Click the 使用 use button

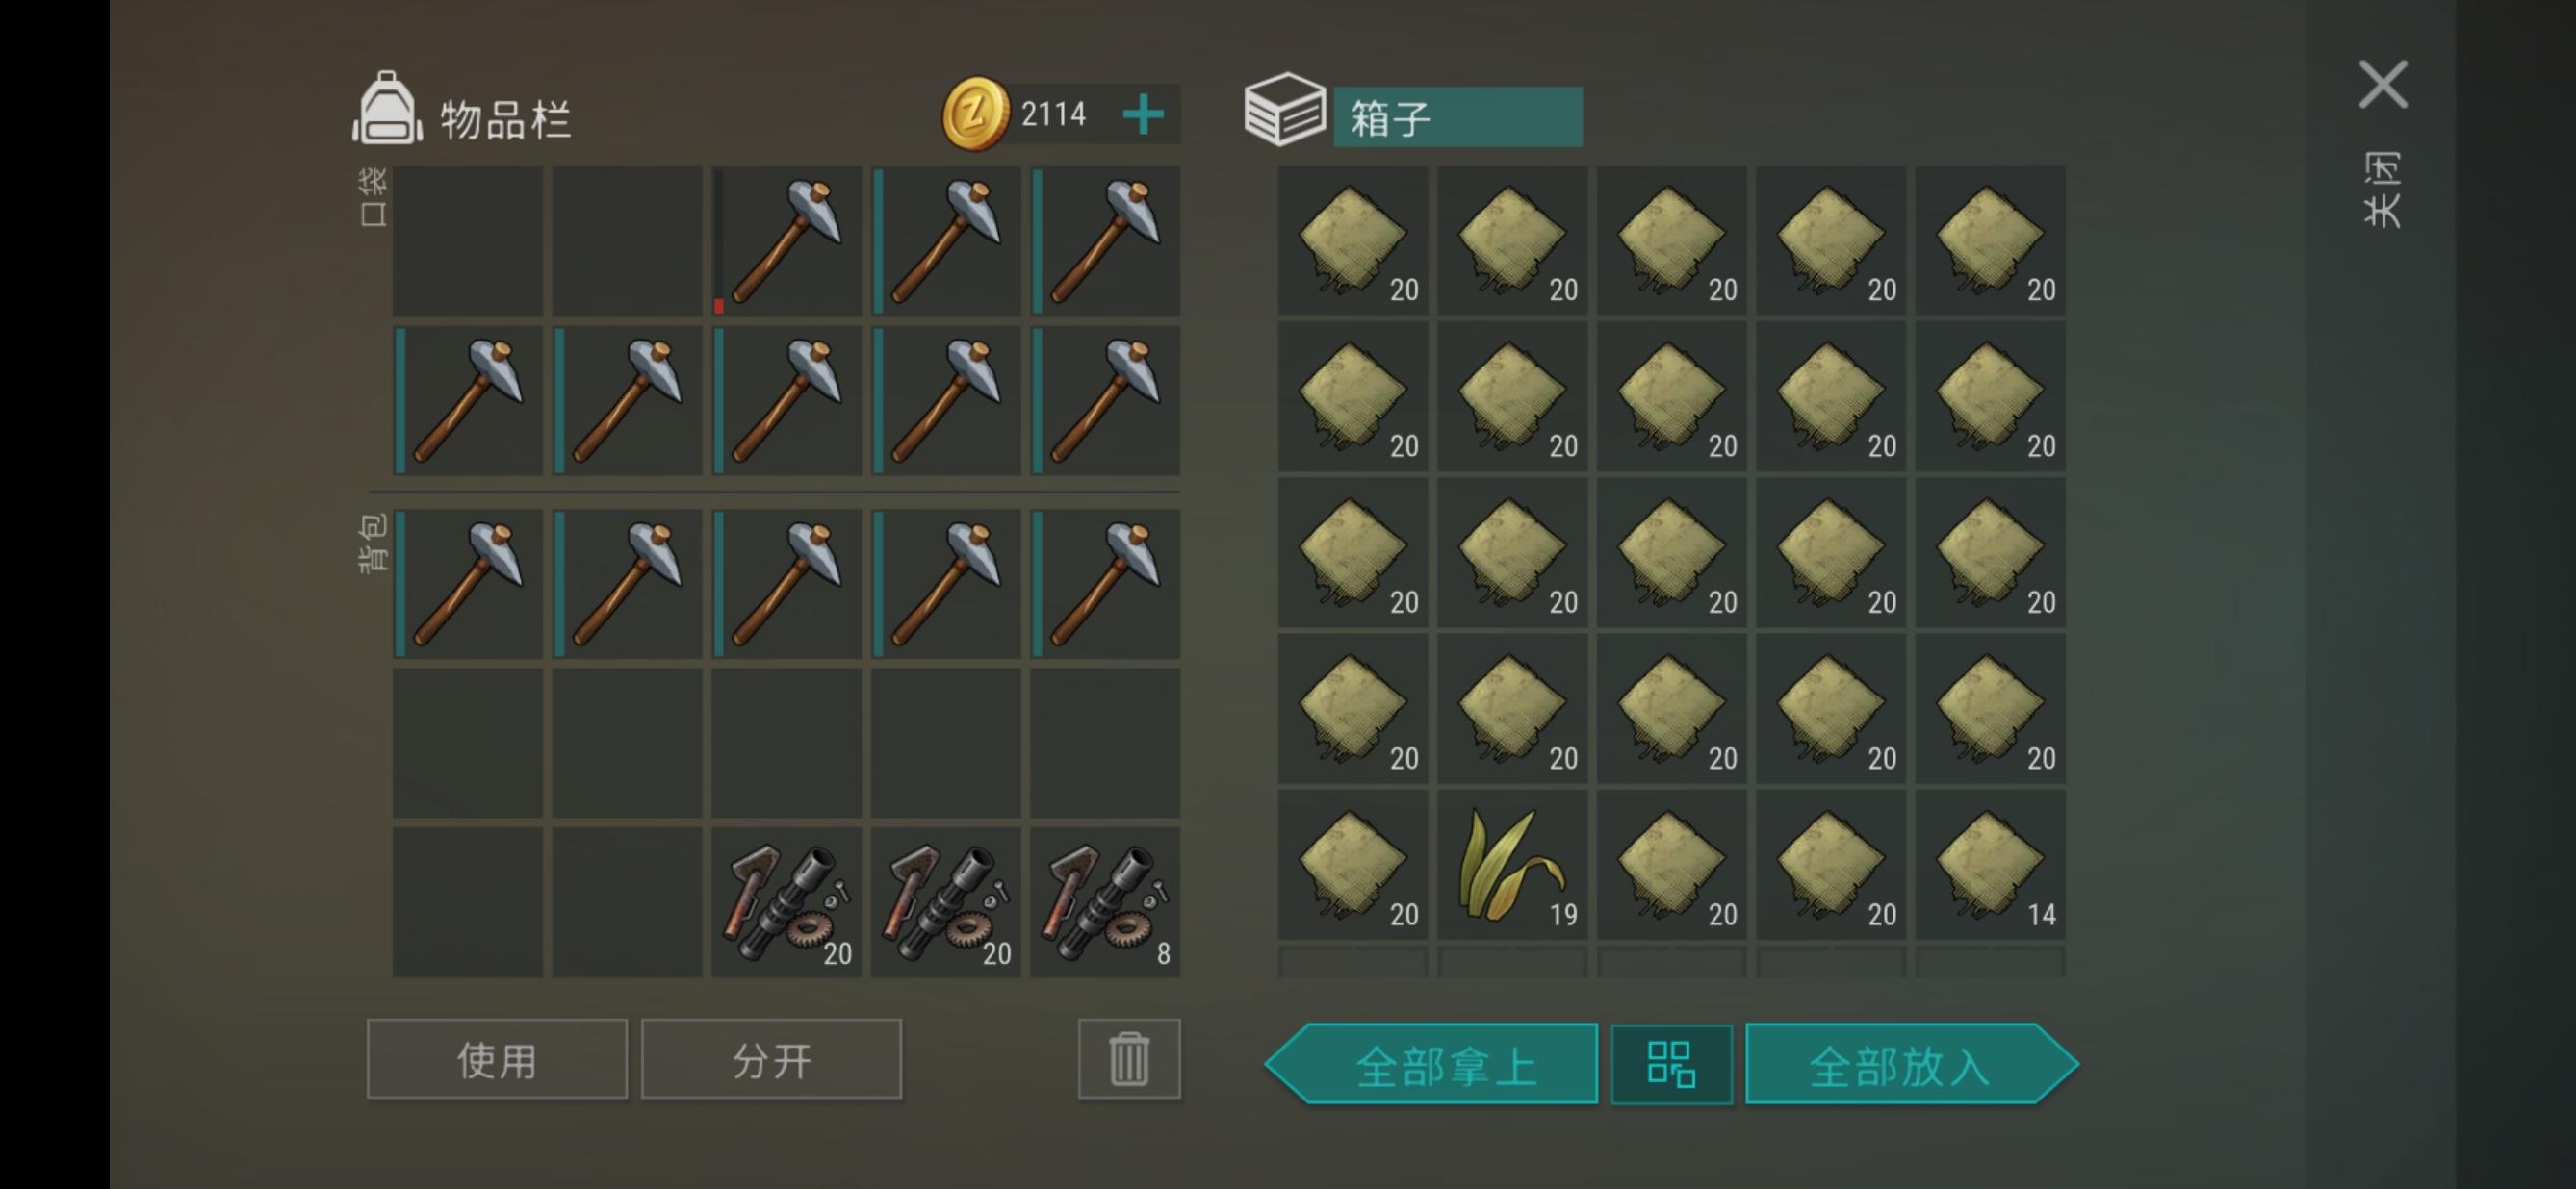497,1059
